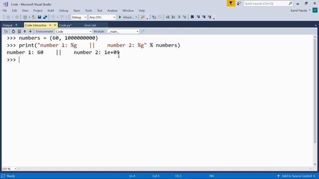The height and width of the screenshot is (179, 319).
Task: Click the Open File folder icon
Action: (x=34, y=17)
